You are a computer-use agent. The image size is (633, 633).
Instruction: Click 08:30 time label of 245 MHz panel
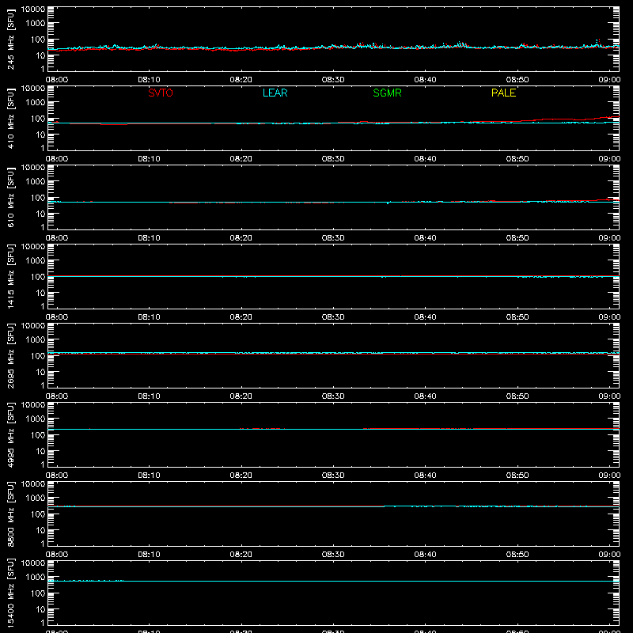pos(333,80)
